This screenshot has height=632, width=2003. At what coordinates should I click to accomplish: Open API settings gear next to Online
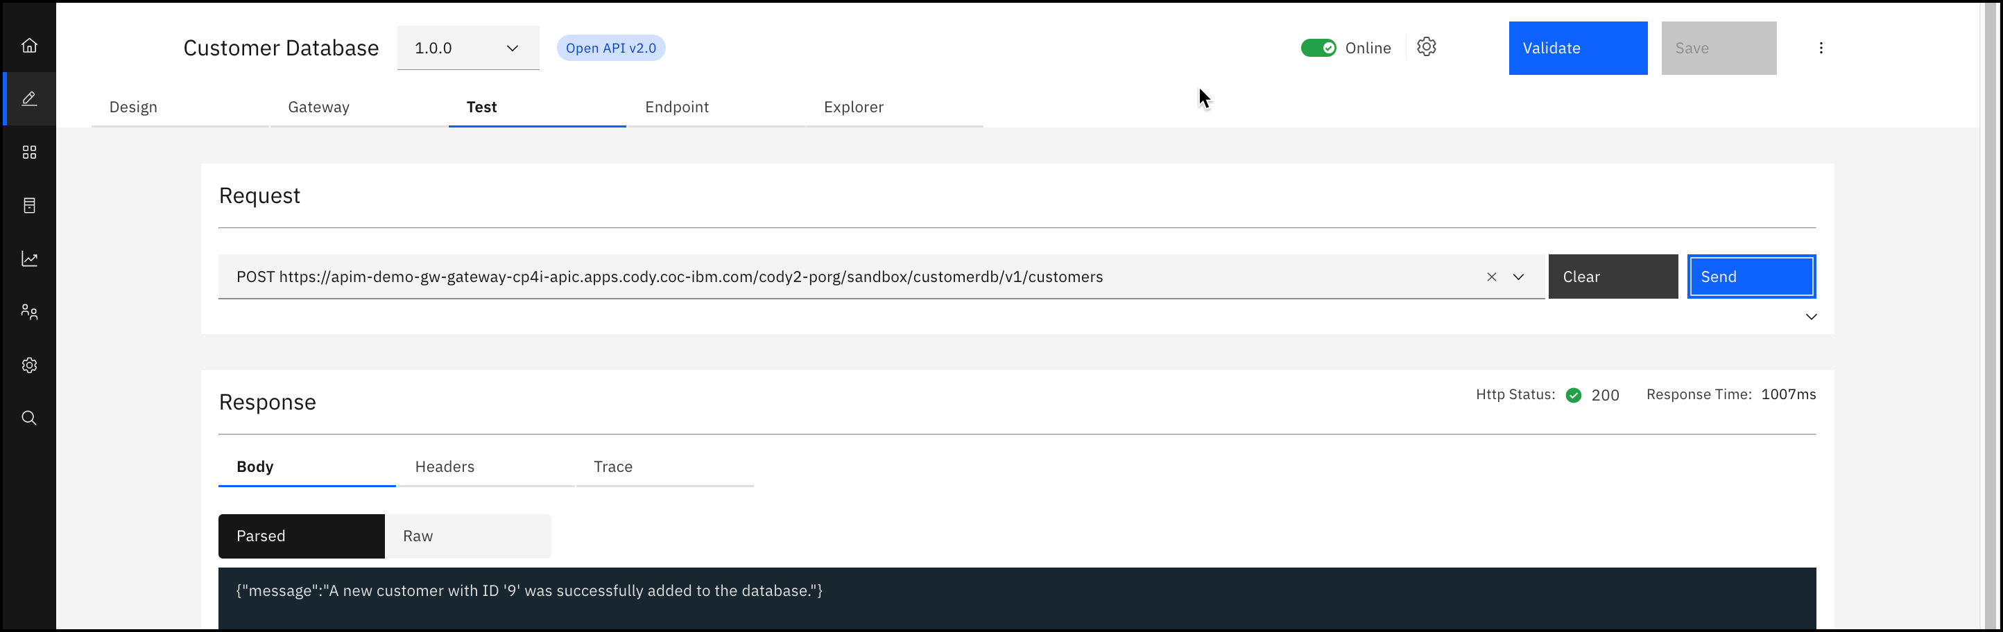click(1426, 47)
